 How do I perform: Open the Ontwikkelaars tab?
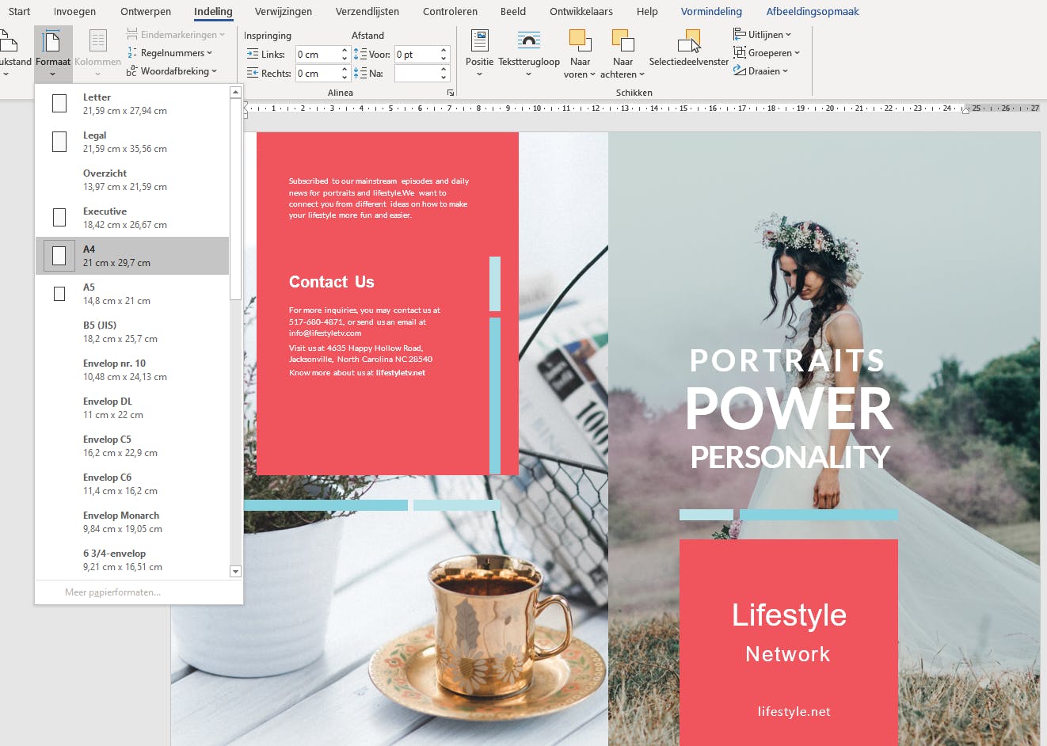[581, 11]
